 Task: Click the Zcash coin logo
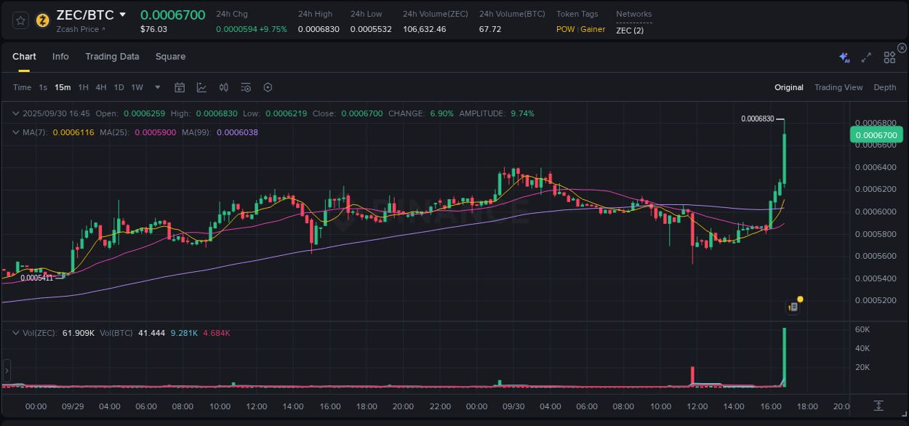pos(40,20)
